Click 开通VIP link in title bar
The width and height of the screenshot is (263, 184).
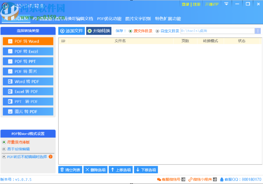[212, 4]
